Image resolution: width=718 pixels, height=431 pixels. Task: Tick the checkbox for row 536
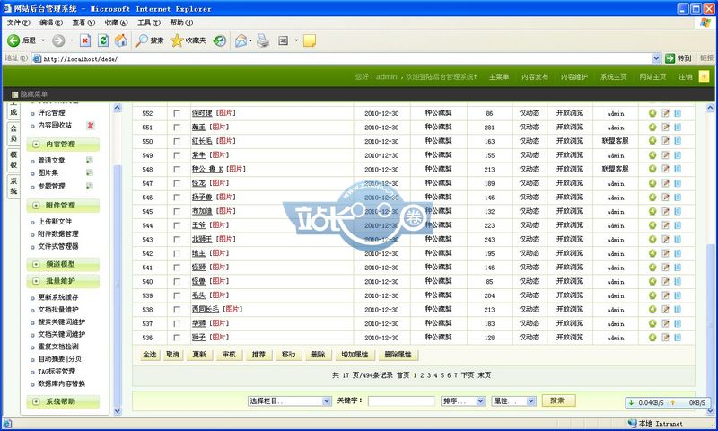coord(177,337)
